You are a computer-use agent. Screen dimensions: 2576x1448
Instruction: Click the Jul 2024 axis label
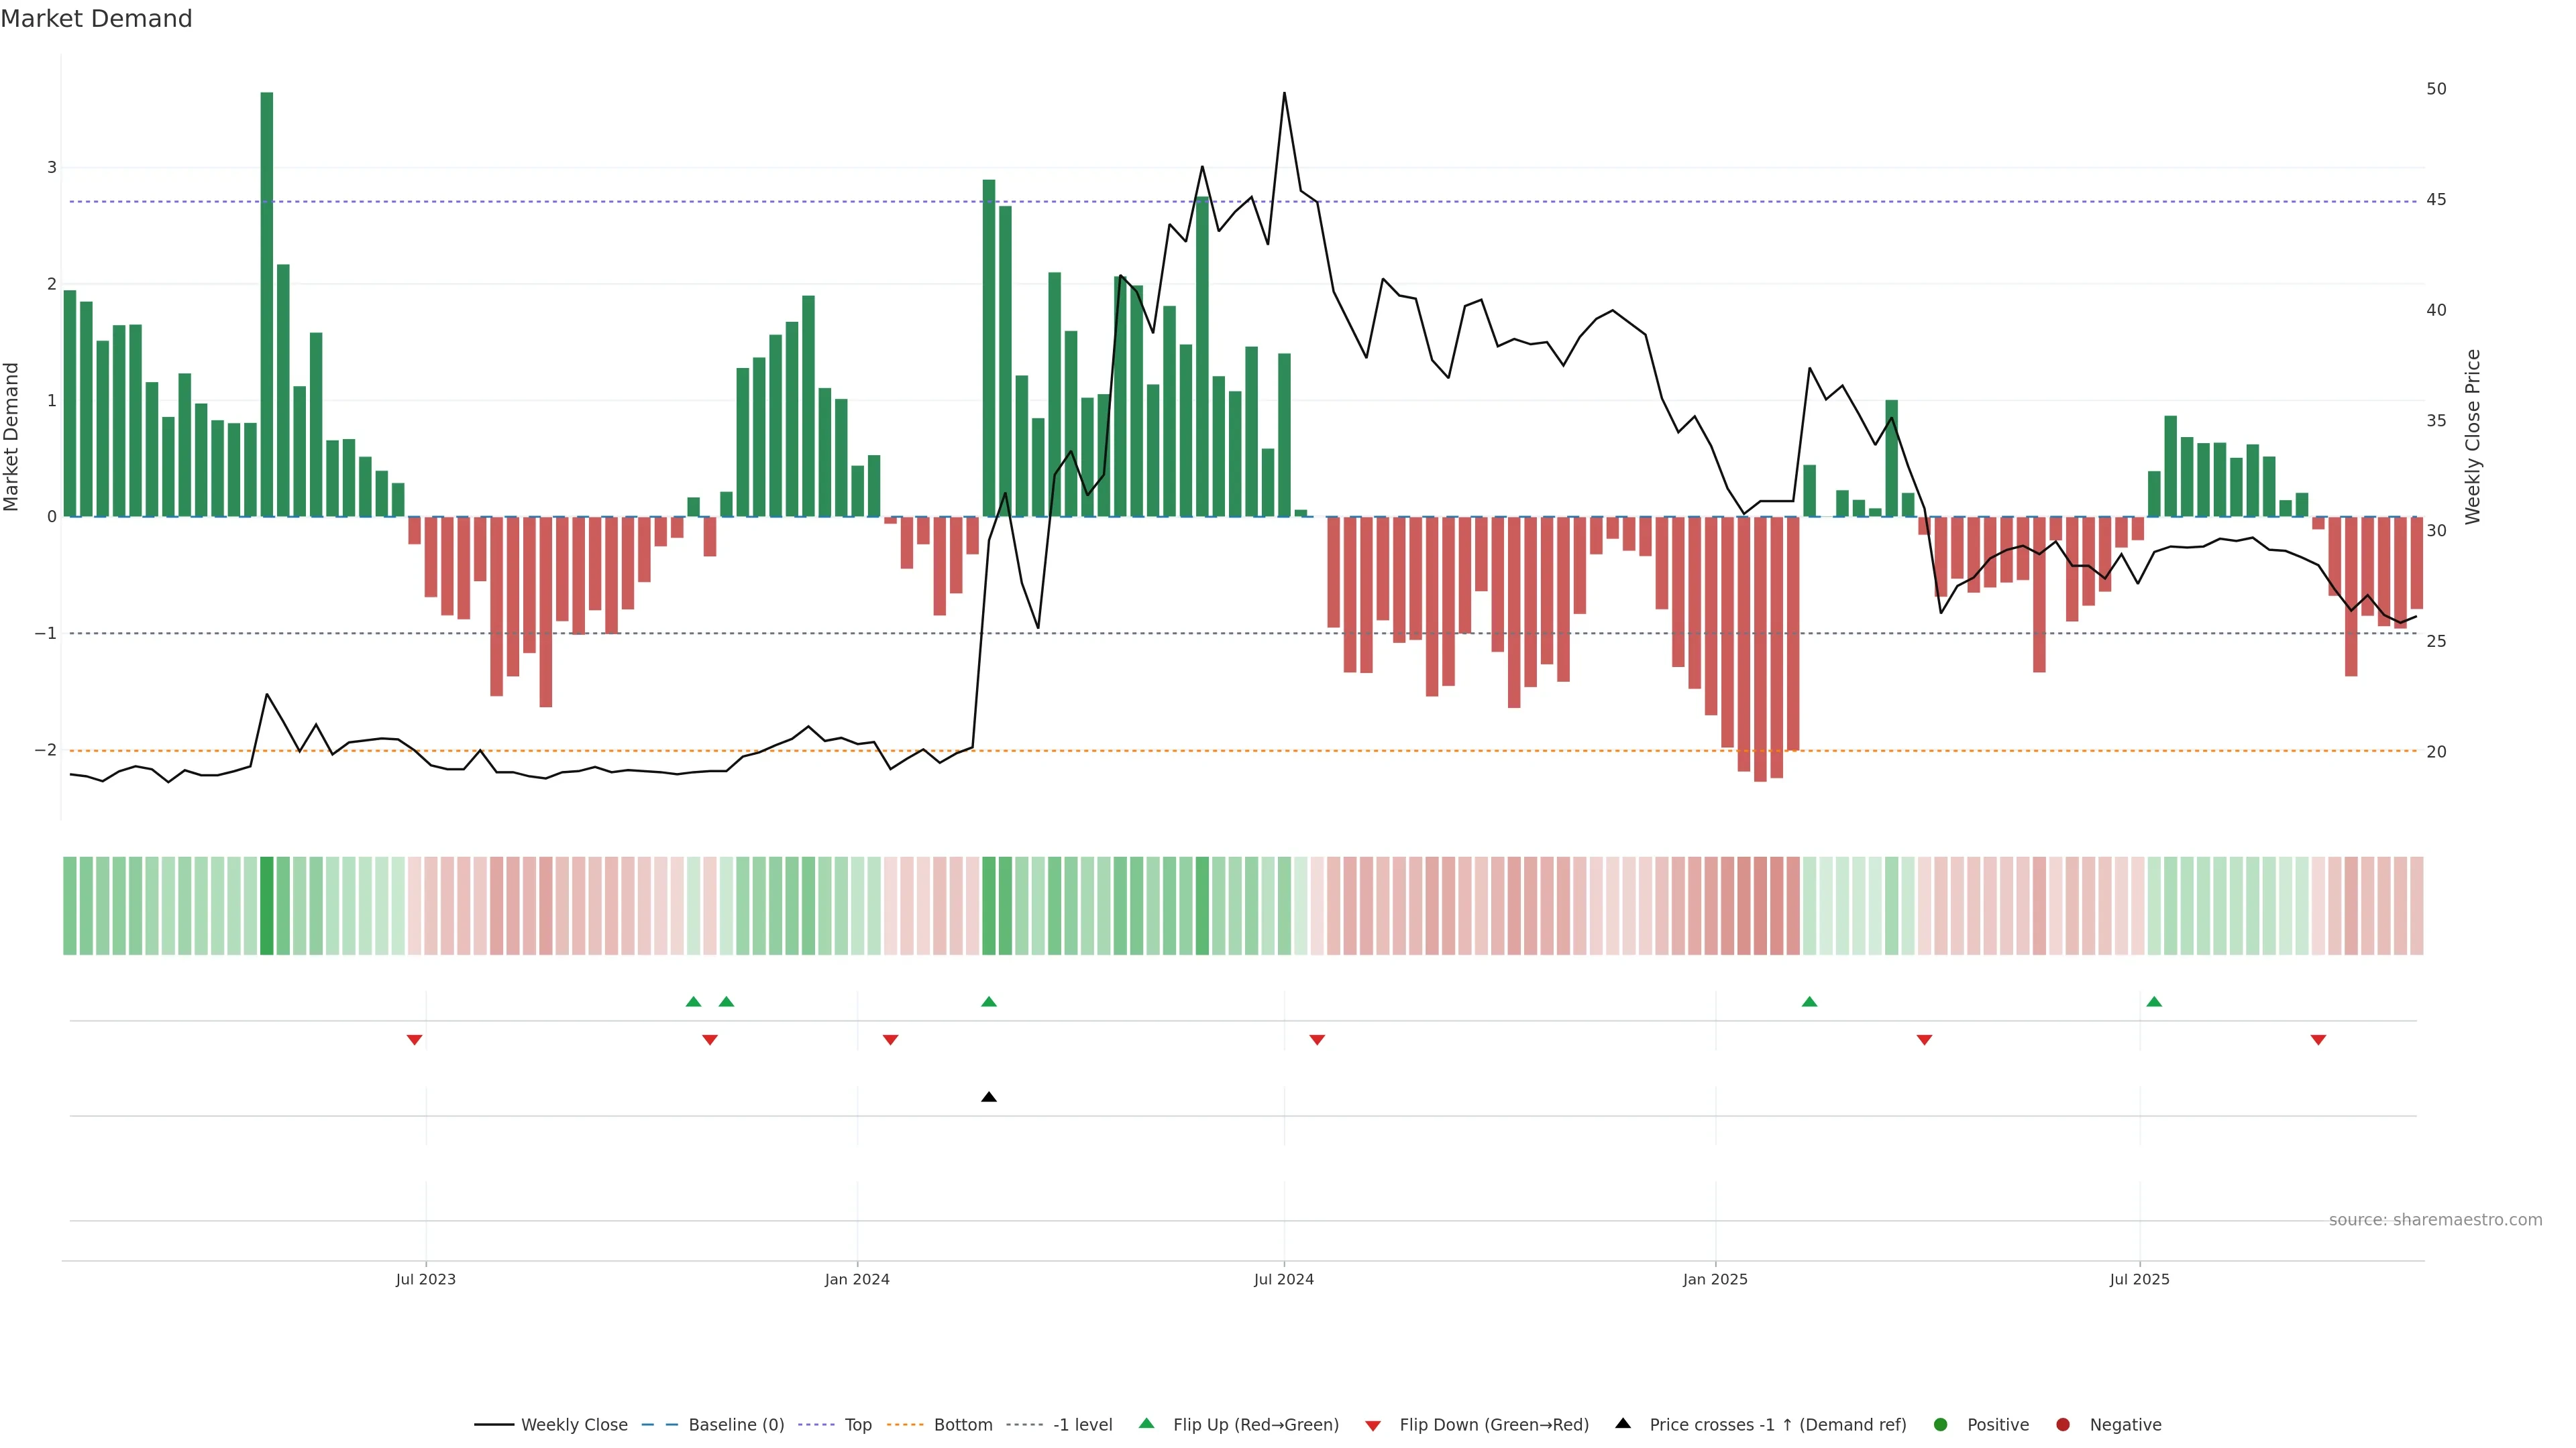click(x=1284, y=1279)
